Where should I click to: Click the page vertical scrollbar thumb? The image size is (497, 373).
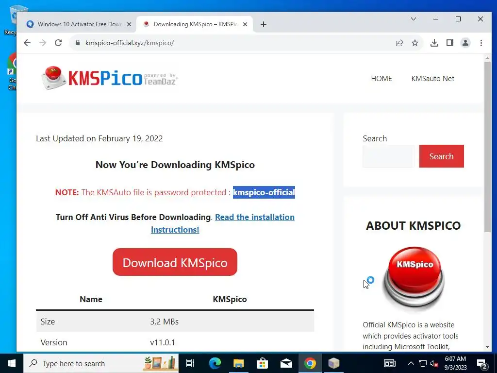click(x=487, y=147)
